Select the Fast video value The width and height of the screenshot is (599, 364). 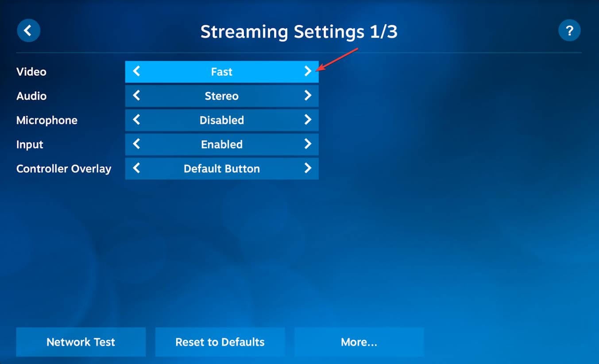pos(222,72)
